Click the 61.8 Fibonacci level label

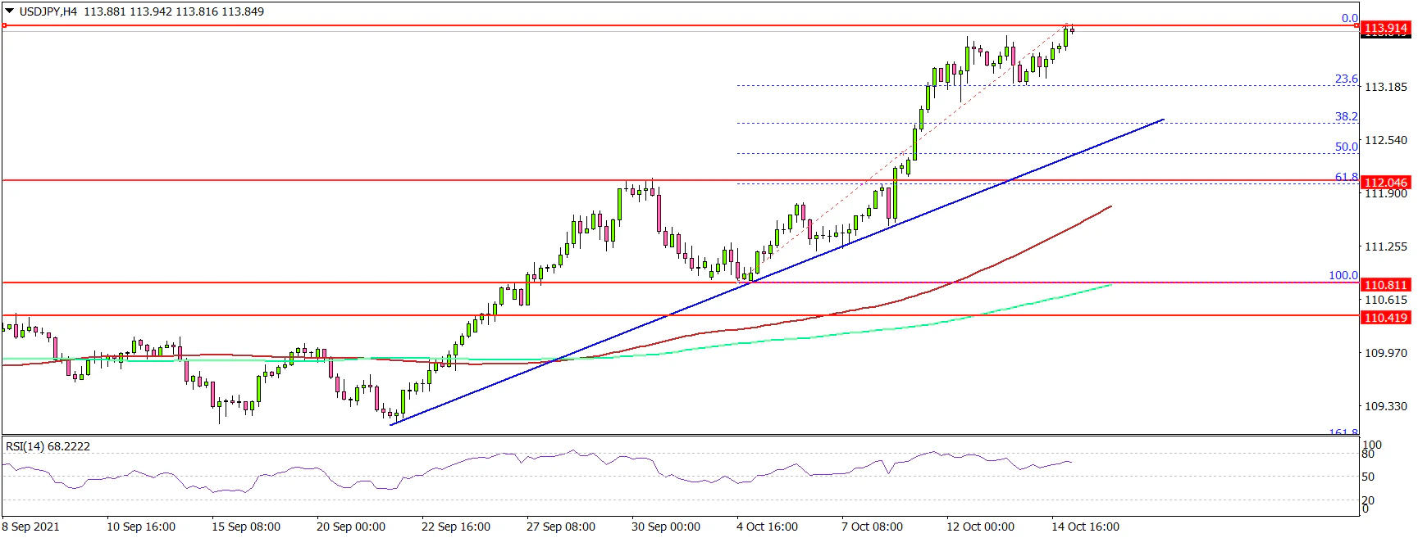[1346, 177]
